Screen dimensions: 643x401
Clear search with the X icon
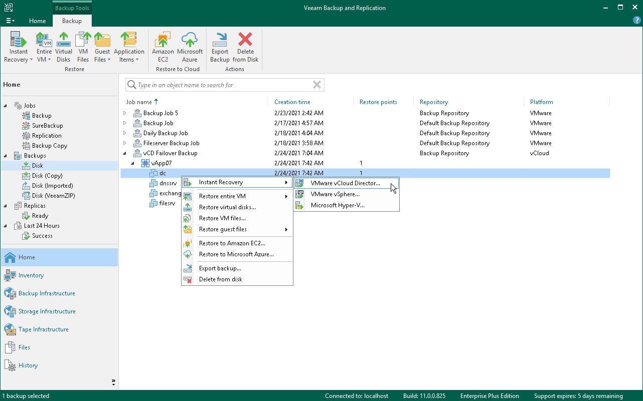pyautogui.click(x=317, y=85)
